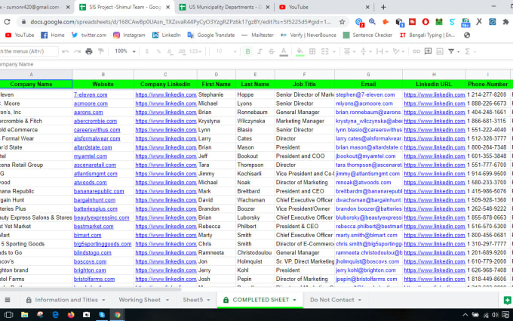This screenshot has height=321, width=513.
Task: Open the text rotation dropdown
Action: [398, 51]
